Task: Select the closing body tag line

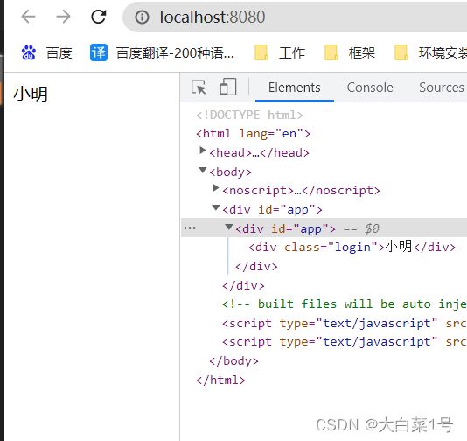Action: [x=233, y=360]
